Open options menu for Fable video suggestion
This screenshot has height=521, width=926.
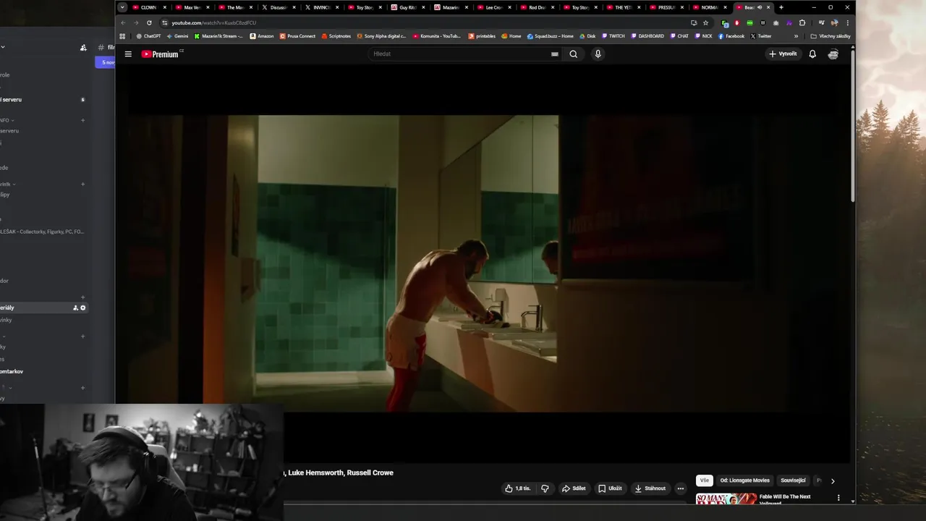point(838,498)
